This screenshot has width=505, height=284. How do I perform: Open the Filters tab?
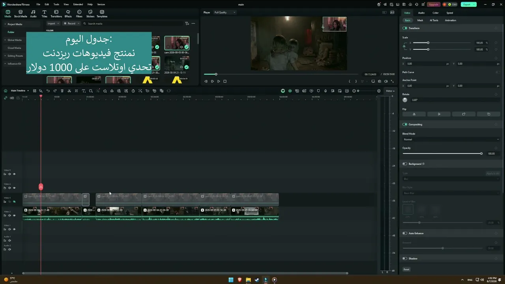pos(79,14)
